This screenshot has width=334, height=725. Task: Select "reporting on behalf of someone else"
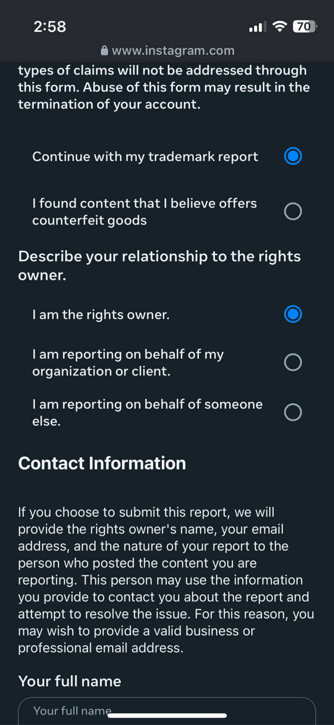(293, 412)
